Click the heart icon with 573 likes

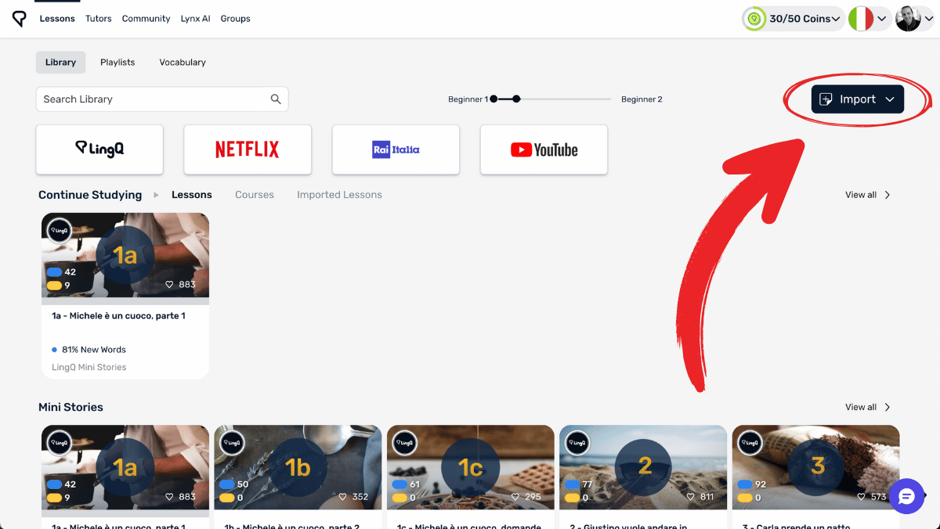860,497
